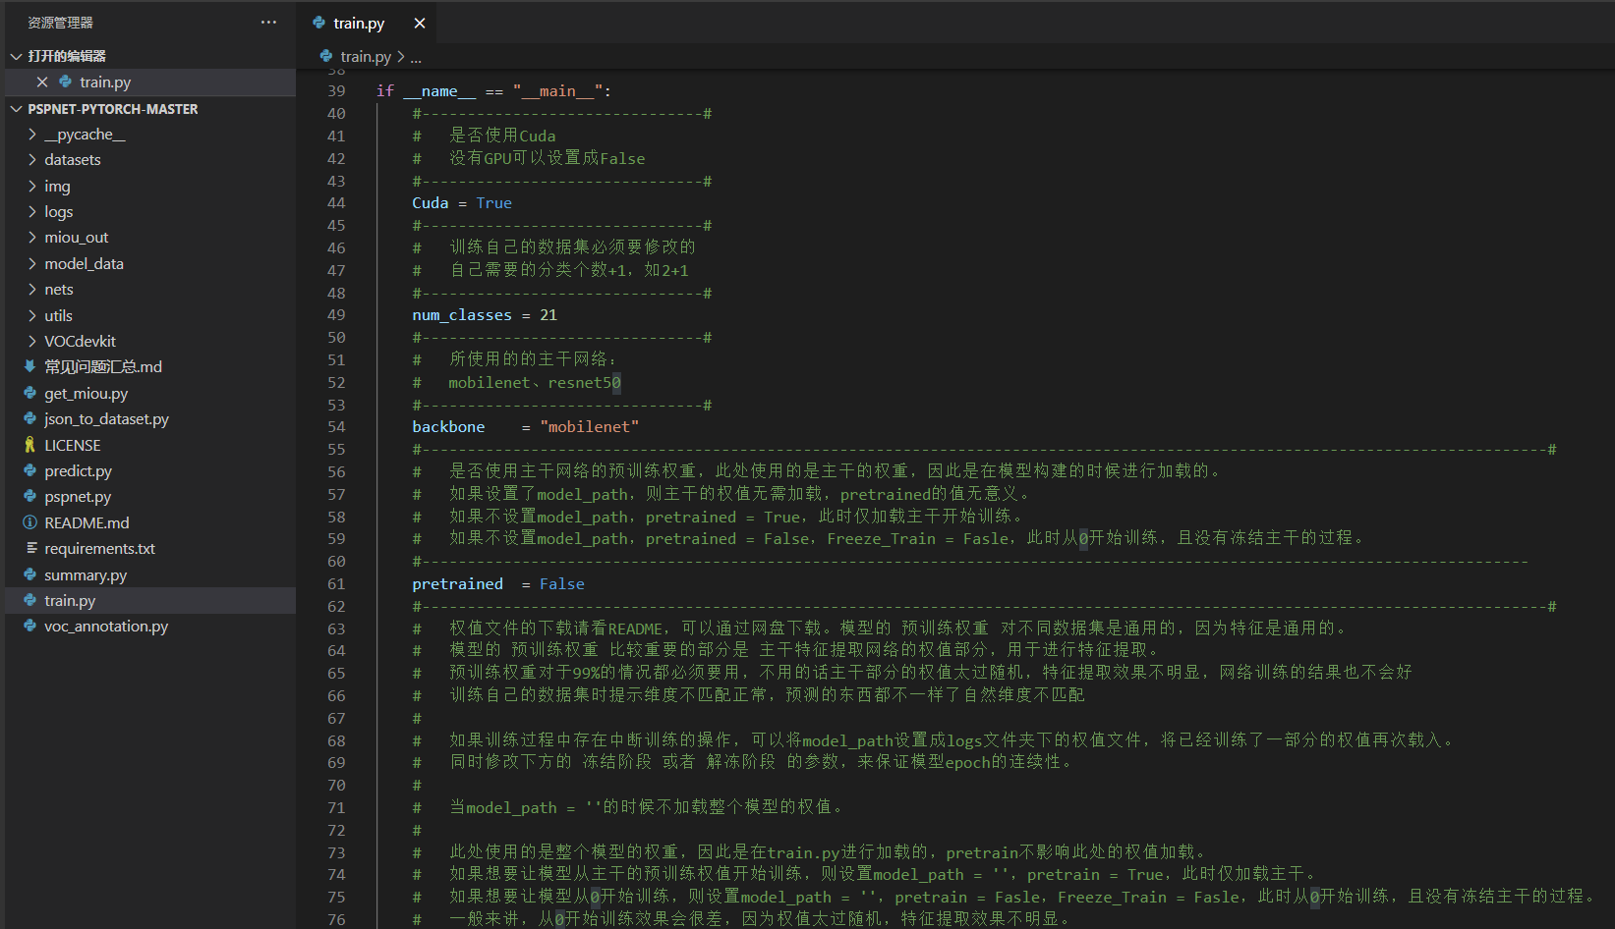
Task: Click the Python icon beside summary.py
Action: click(x=29, y=574)
